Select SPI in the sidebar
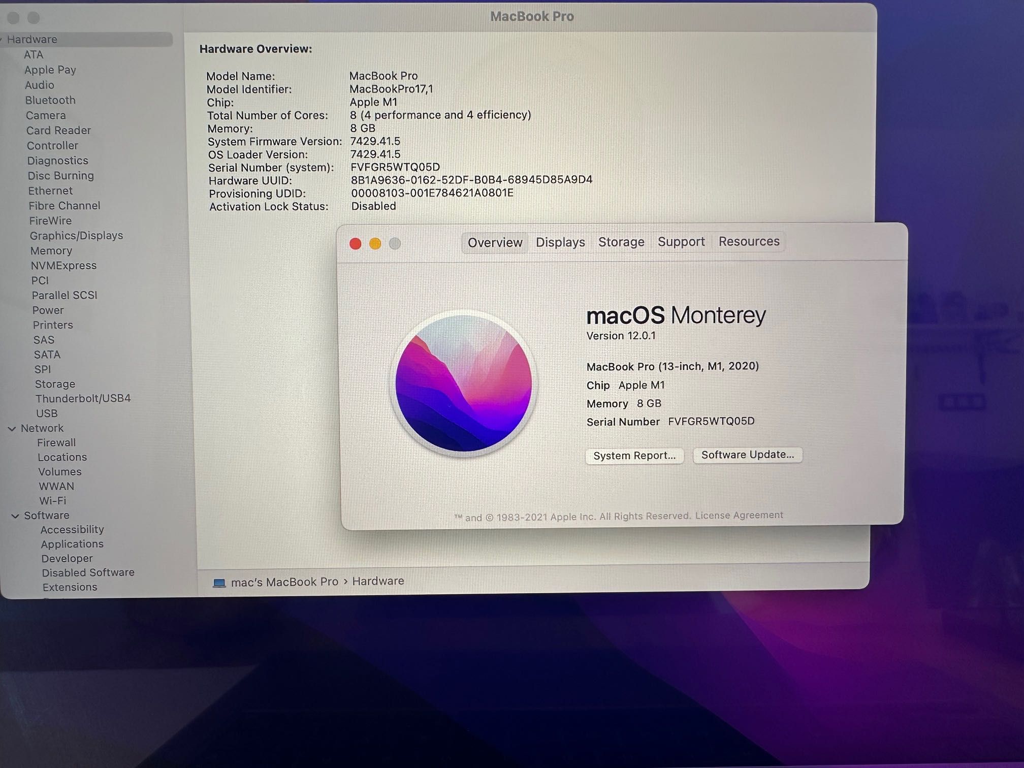The height and width of the screenshot is (768, 1024). pyautogui.click(x=43, y=370)
